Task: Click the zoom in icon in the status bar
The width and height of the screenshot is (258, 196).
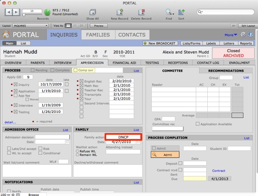Action: pyautogui.click(x=13, y=195)
